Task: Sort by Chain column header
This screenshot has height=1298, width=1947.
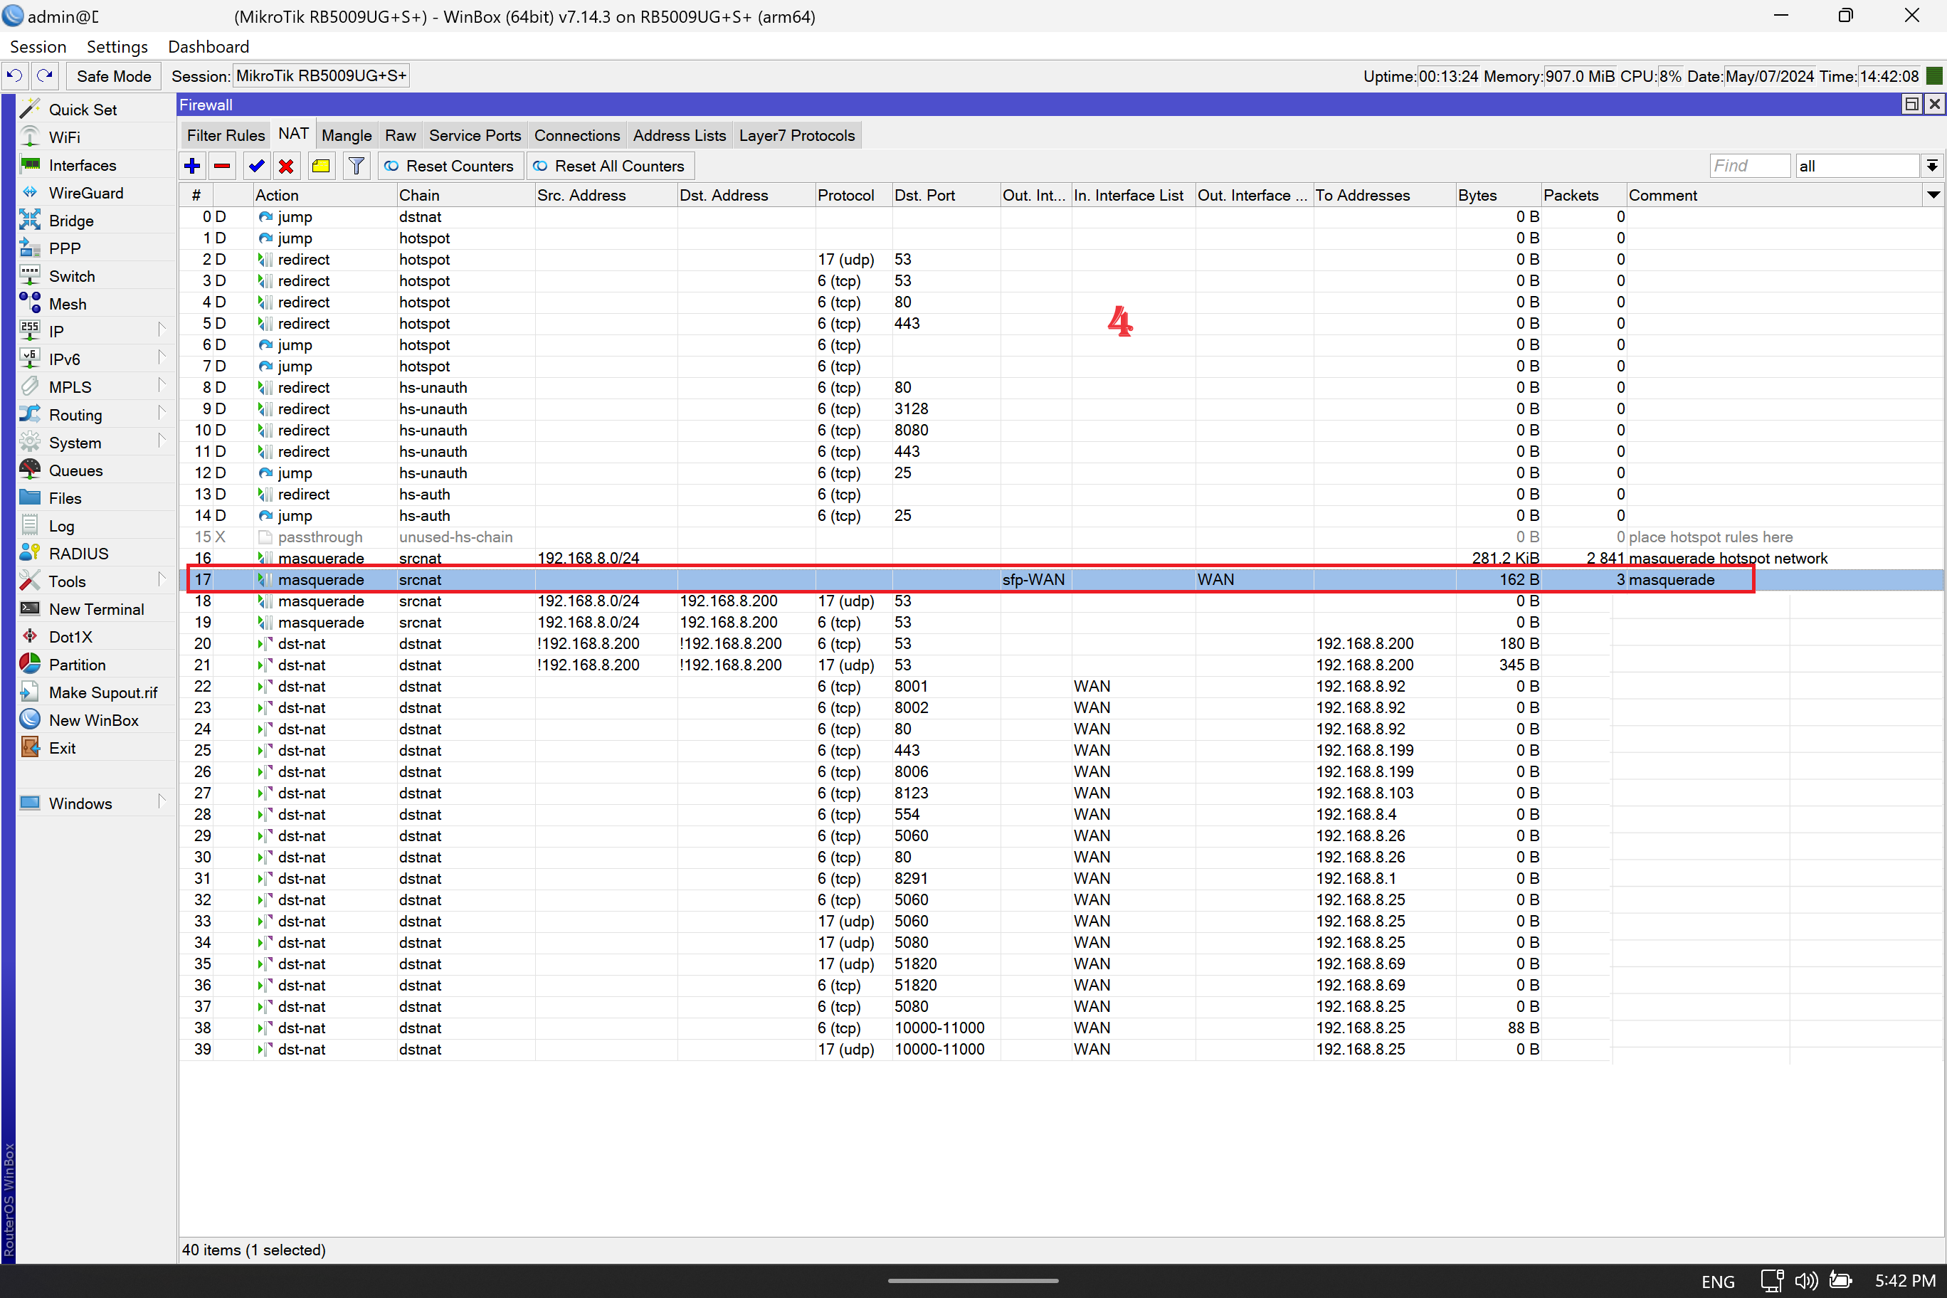Action: (465, 194)
